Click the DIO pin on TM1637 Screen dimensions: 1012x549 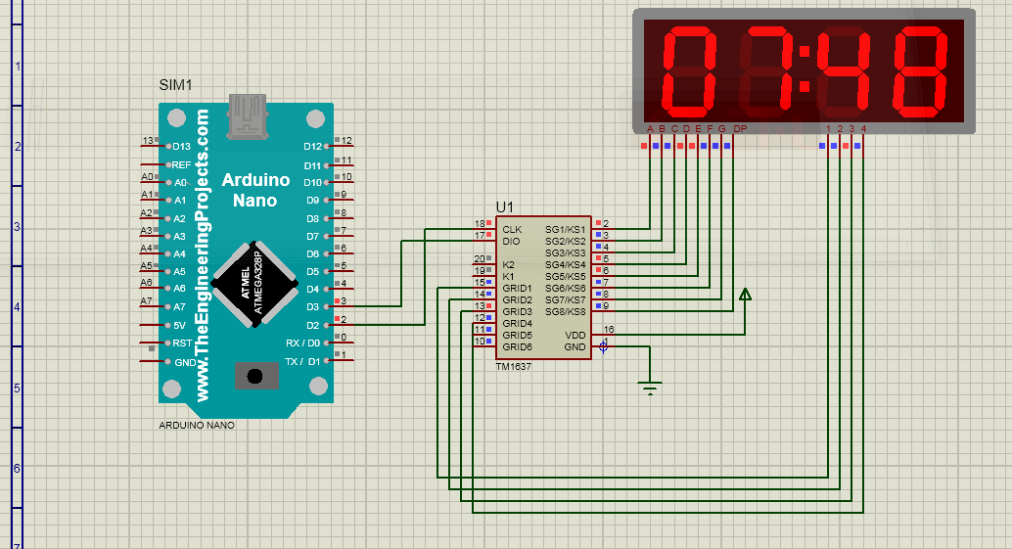point(511,242)
